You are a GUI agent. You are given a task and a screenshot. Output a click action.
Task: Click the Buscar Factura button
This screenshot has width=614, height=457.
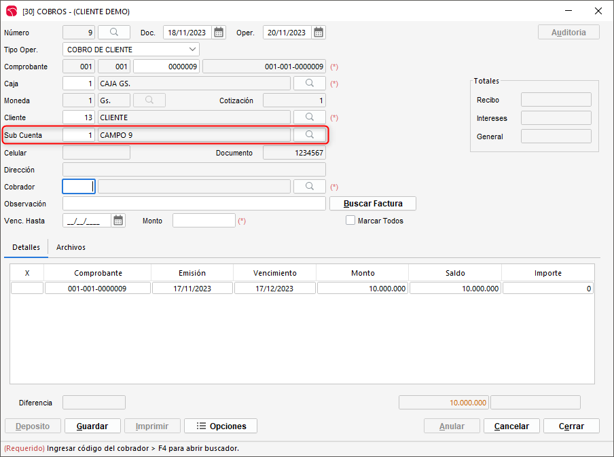[x=373, y=204]
